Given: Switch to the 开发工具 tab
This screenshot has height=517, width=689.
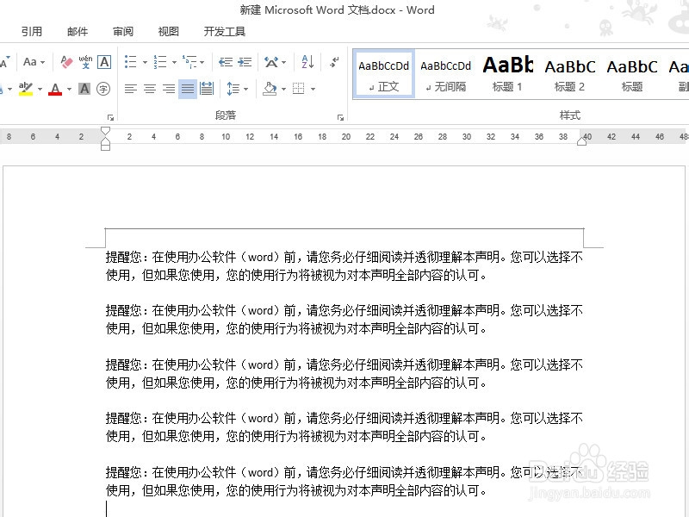Looking at the screenshot, I should coord(224,32).
